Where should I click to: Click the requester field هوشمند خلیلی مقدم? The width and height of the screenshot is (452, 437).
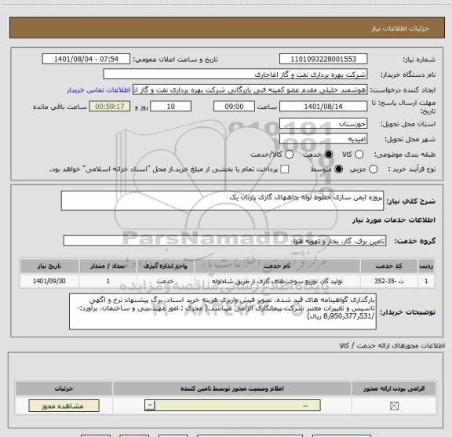pyautogui.click(x=250, y=90)
